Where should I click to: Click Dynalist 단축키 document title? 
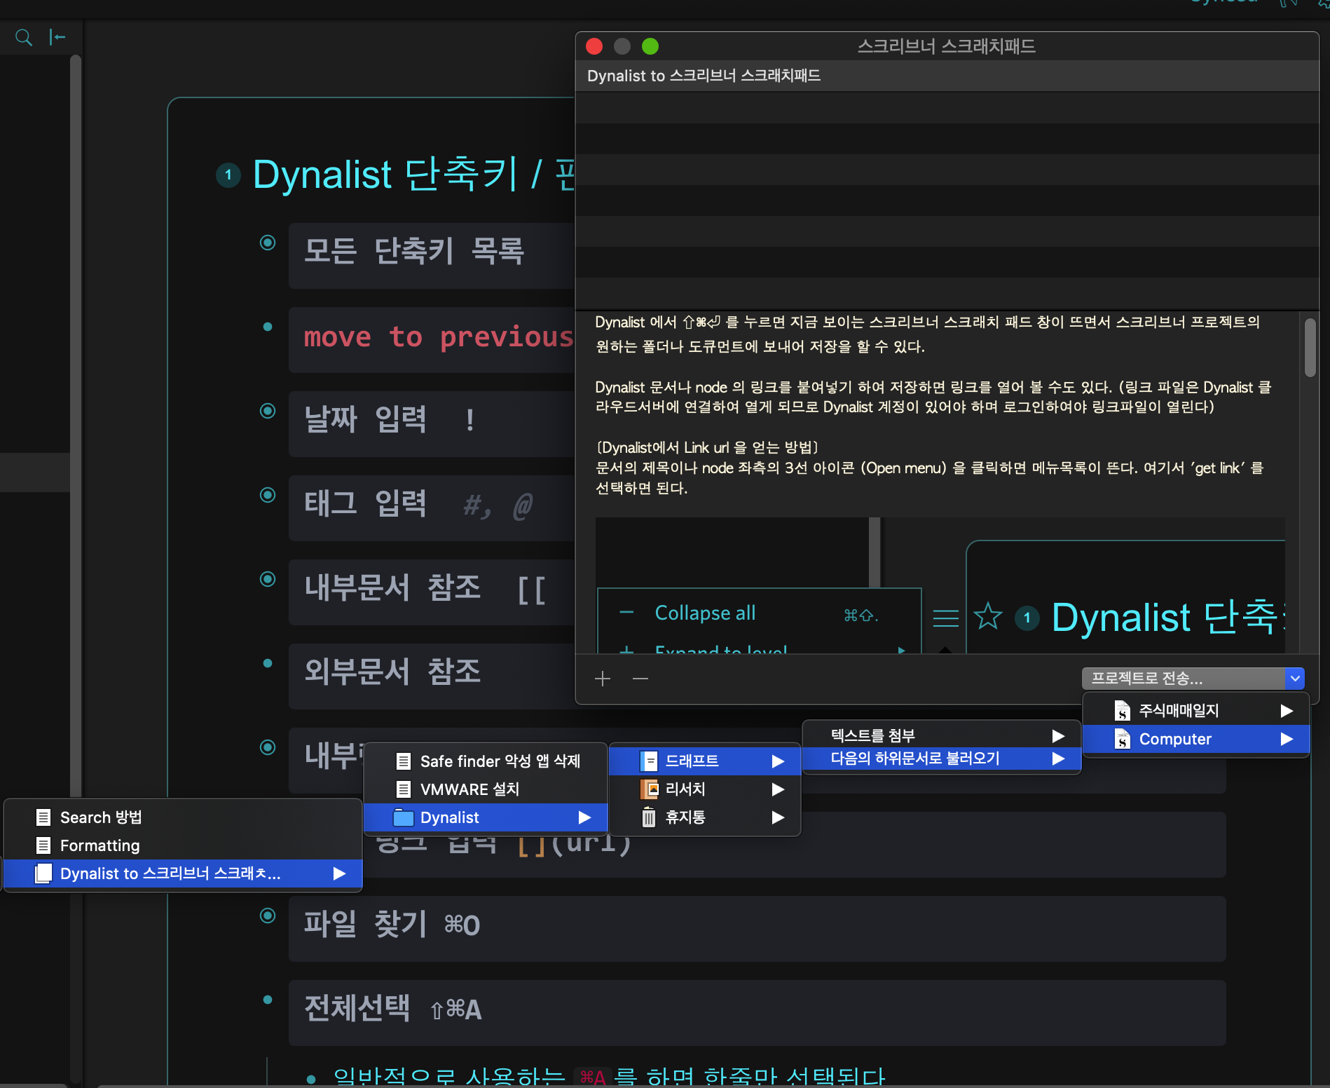coord(413,175)
